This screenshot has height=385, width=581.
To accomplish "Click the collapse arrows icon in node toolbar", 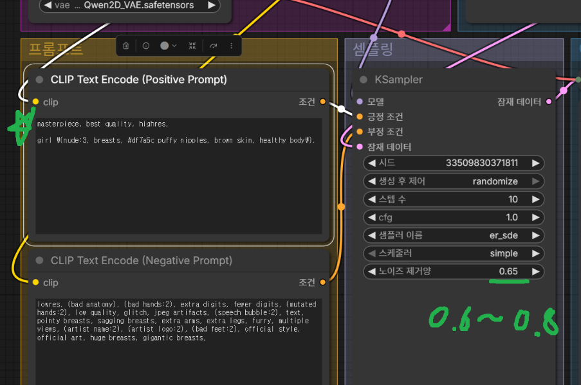I will [192, 46].
